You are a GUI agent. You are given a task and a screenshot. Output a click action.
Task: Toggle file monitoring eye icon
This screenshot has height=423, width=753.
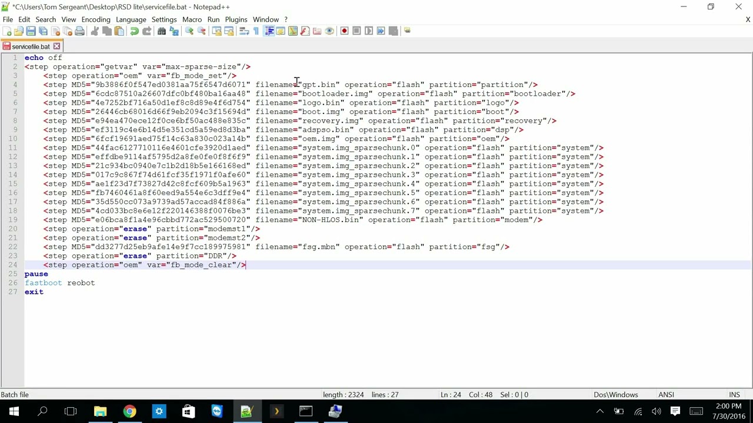pos(329,31)
